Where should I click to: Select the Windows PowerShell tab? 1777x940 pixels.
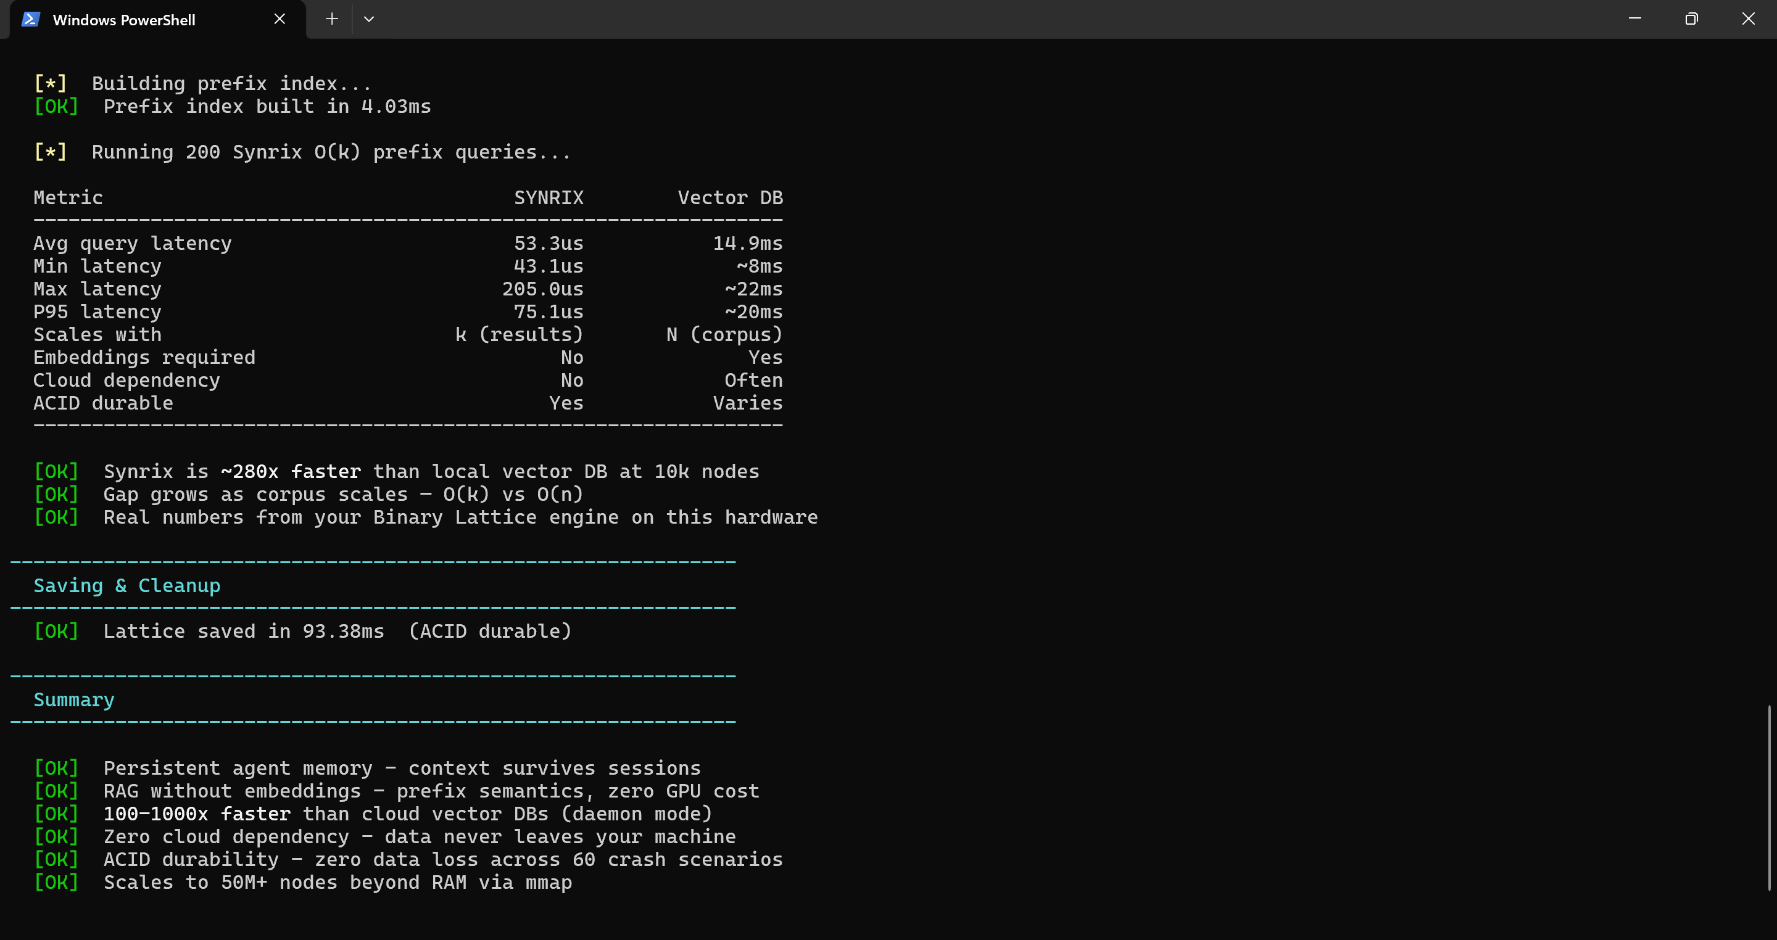click(x=124, y=20)
